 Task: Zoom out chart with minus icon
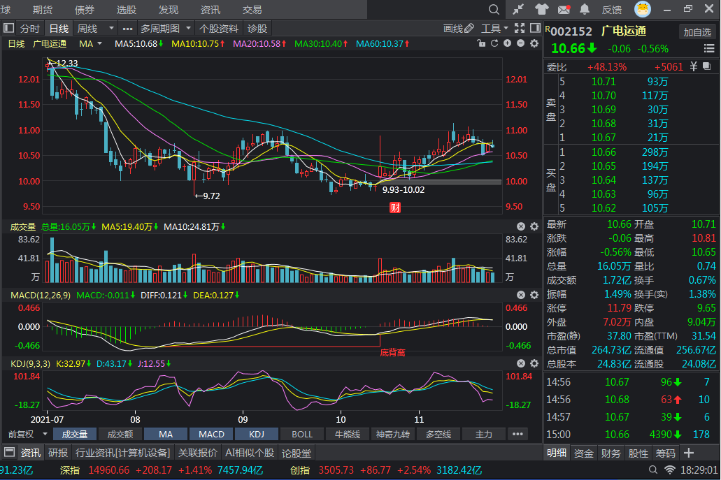520,43
